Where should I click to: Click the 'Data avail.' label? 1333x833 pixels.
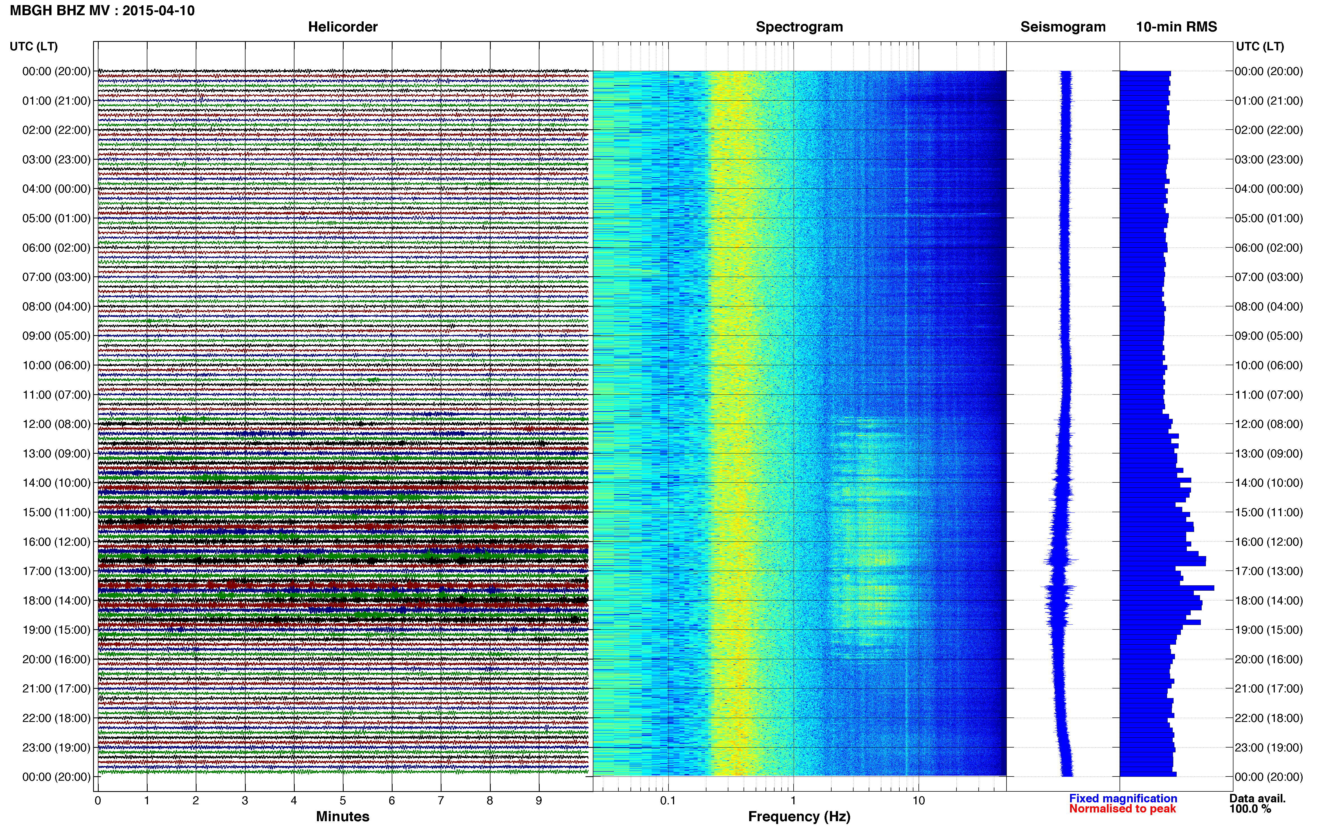pos(1258,798)
